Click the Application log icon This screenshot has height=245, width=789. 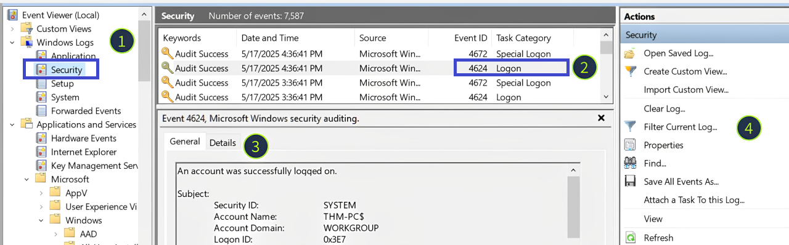tap(41, 56)
